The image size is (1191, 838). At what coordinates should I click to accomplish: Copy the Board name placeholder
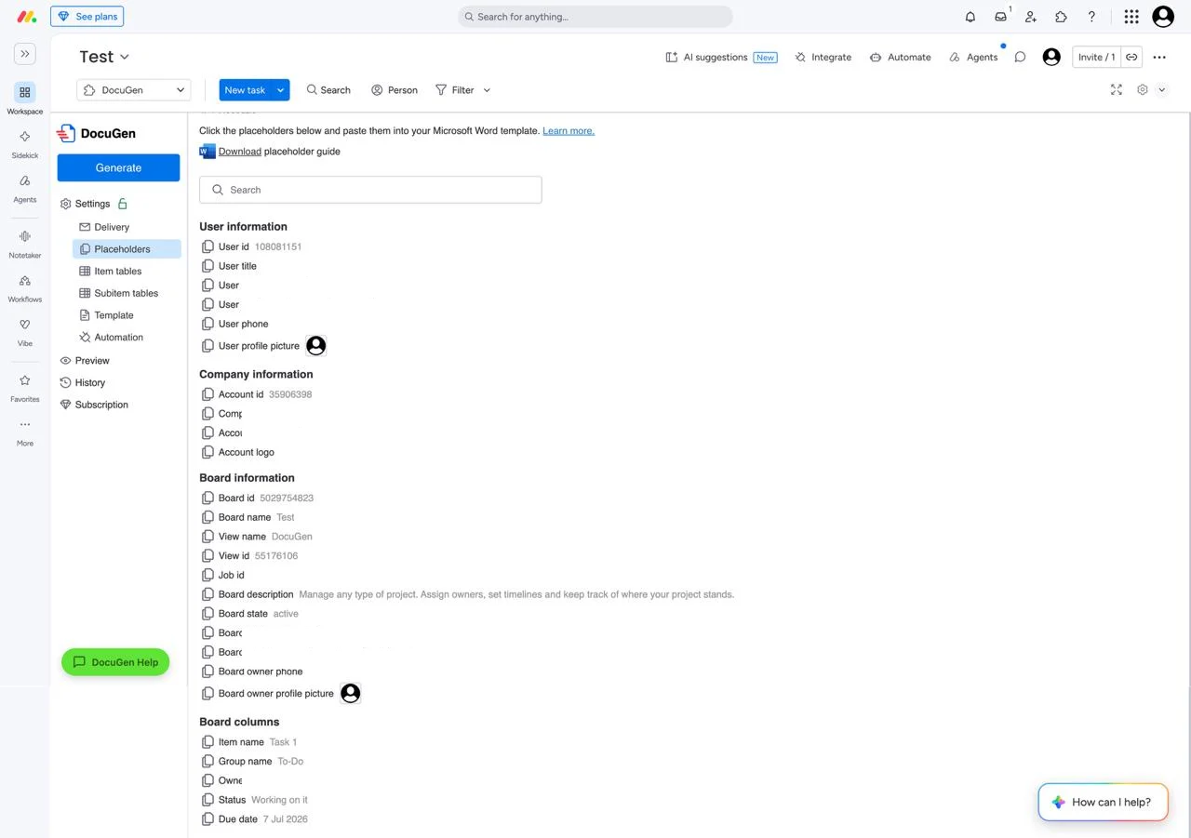(x=208, y=517)
